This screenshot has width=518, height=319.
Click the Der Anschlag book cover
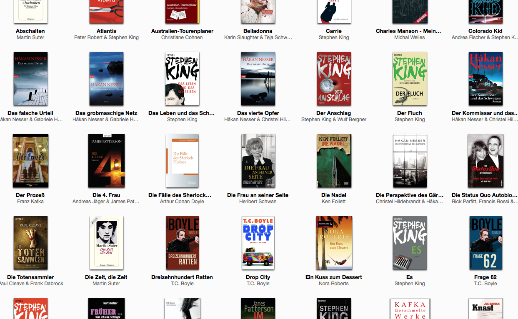coord(334,79)
